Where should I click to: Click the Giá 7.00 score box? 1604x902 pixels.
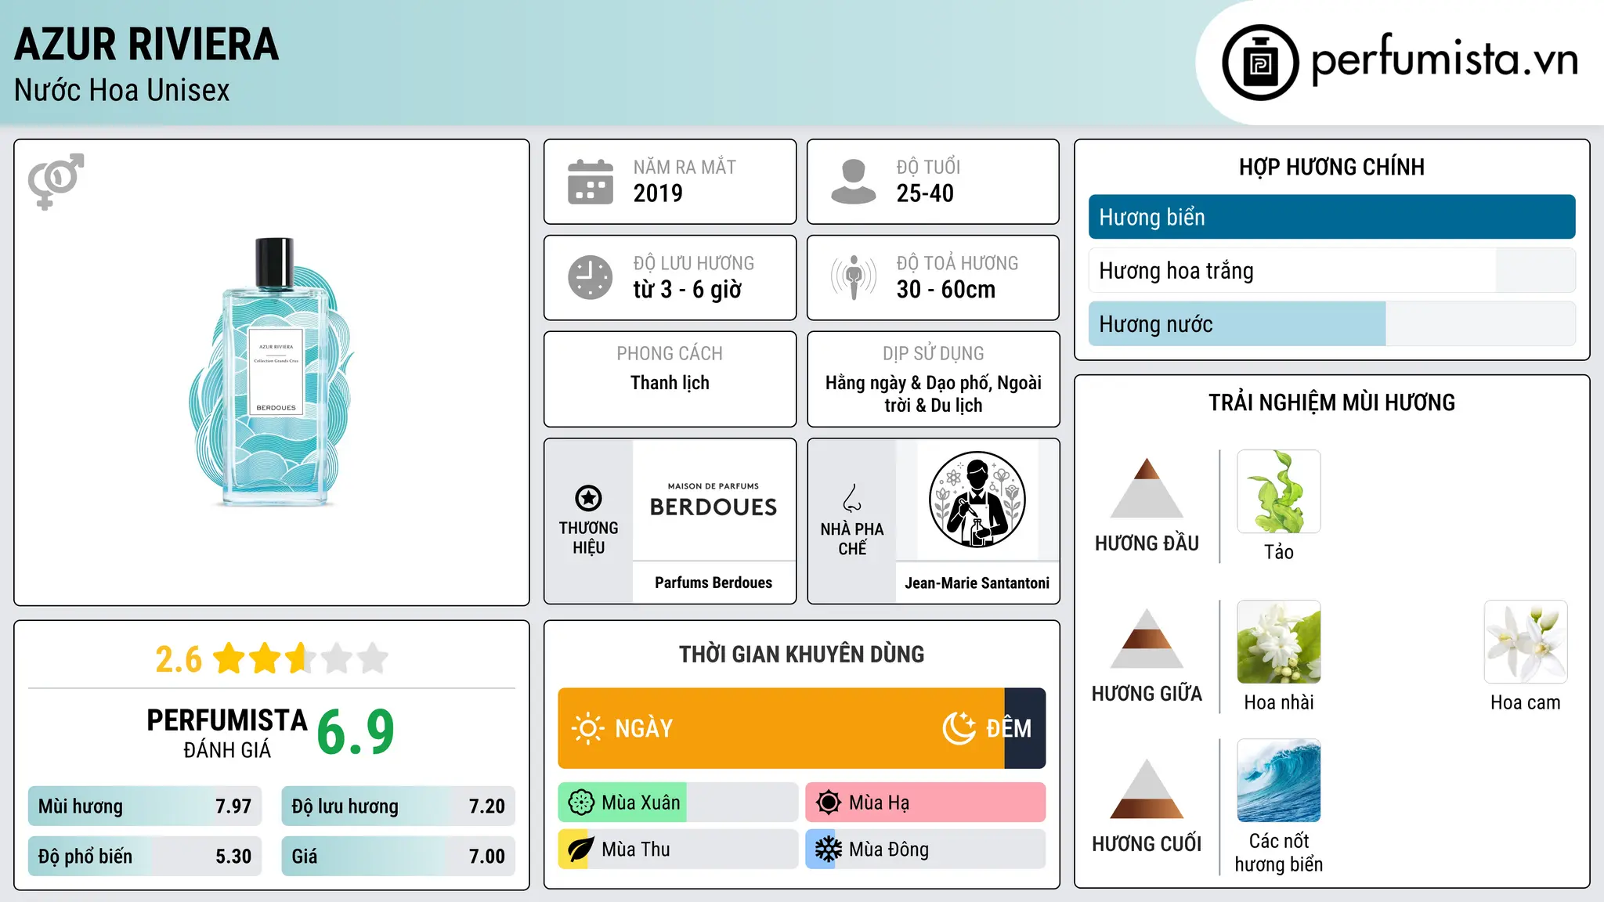[x=398, y=856]
